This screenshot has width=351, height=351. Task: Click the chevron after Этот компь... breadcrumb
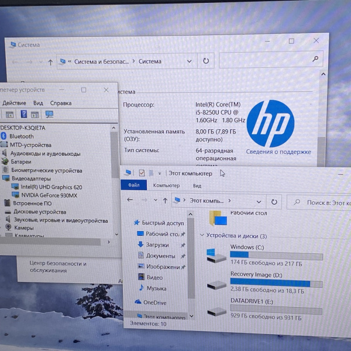click(229, 201)
